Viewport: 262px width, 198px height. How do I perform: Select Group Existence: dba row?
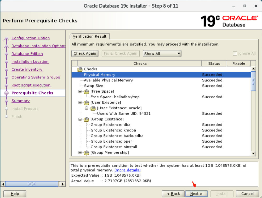[x=161, y=125]
